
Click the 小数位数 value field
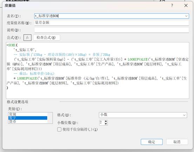pyautogui.click(x=102, y=123)
